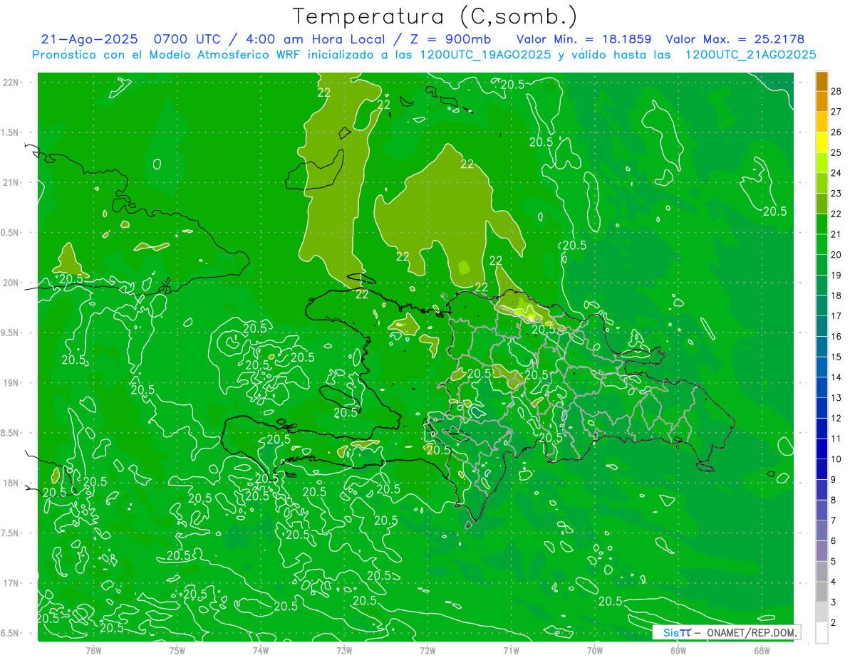Click the orange legend swatch between 27 and 28

822,102
